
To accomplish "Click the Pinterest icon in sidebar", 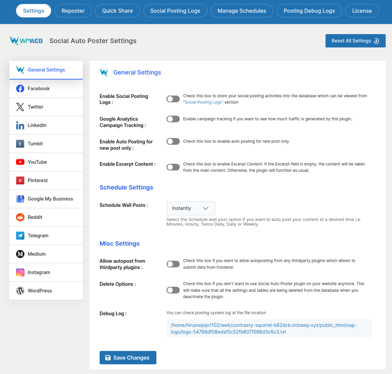I will point(20,181).
